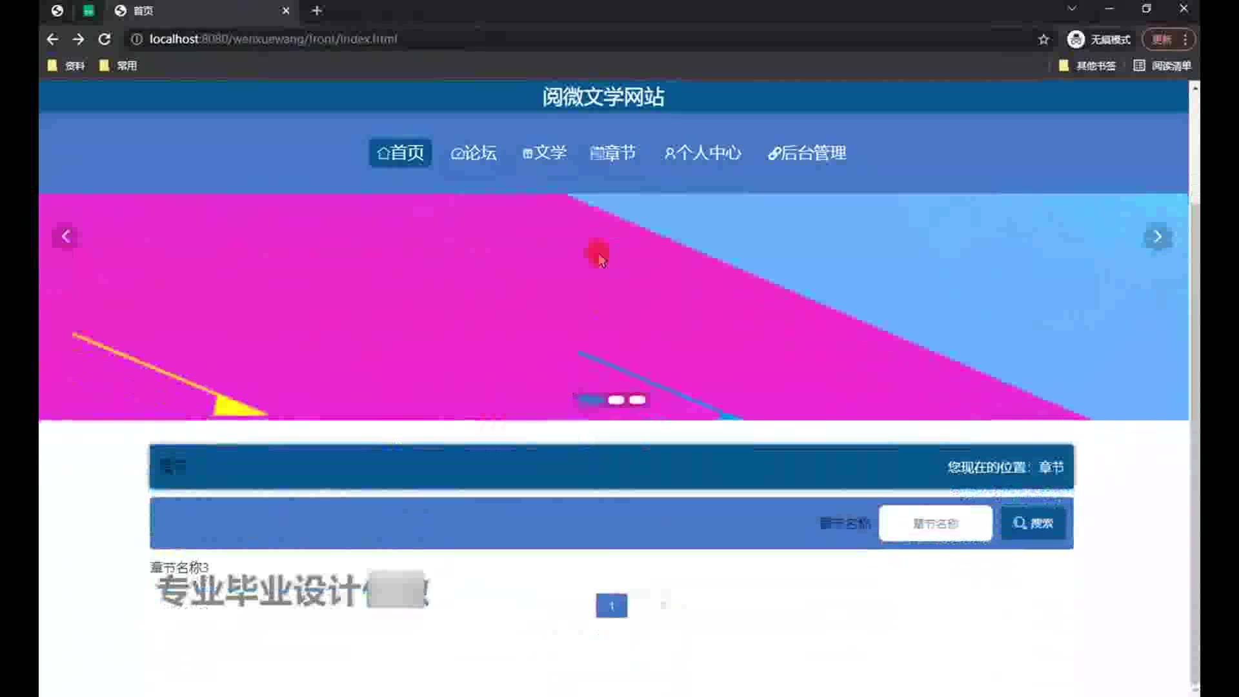Viewport: 1239px width, 697px height.
Task: Click the incognito profile icon
Action: pyautogui.click(x=1076, y=39)
